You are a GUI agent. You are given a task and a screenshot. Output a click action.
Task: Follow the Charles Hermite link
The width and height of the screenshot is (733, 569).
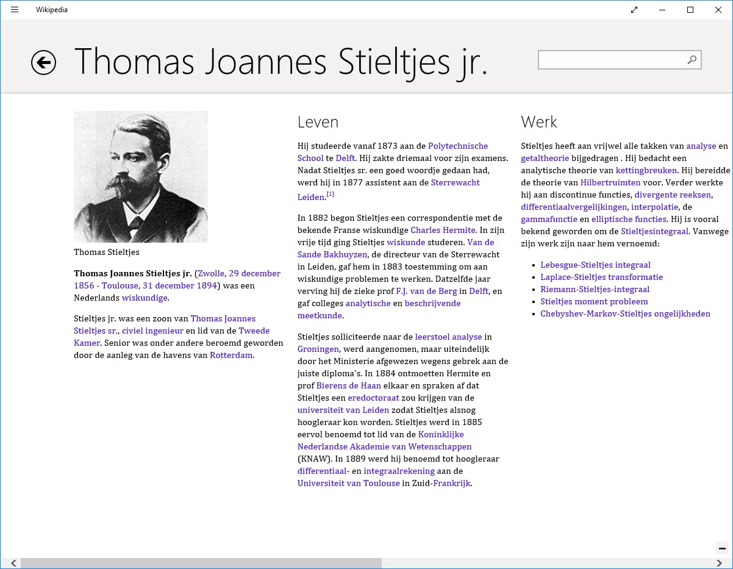coord(443,230)
